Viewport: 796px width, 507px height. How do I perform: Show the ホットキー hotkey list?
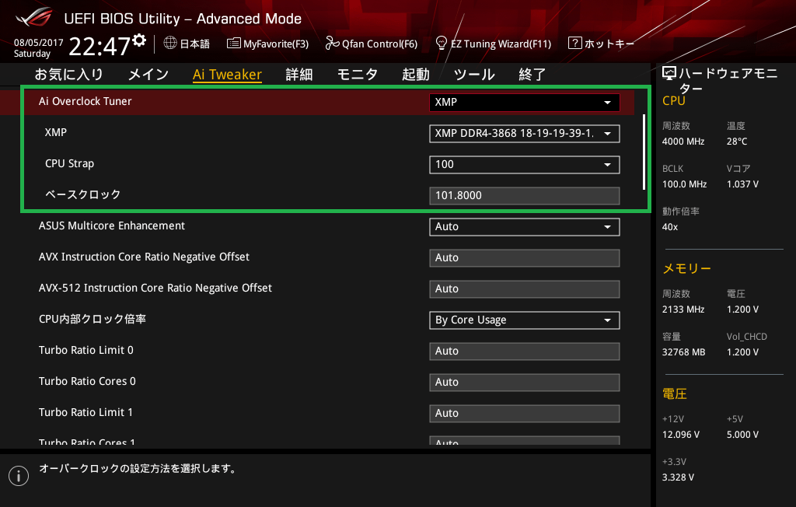click(609, 44)
